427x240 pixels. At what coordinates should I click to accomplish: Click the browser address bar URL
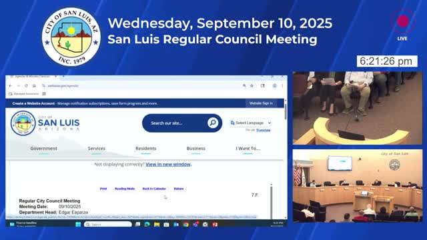(63, 86)
